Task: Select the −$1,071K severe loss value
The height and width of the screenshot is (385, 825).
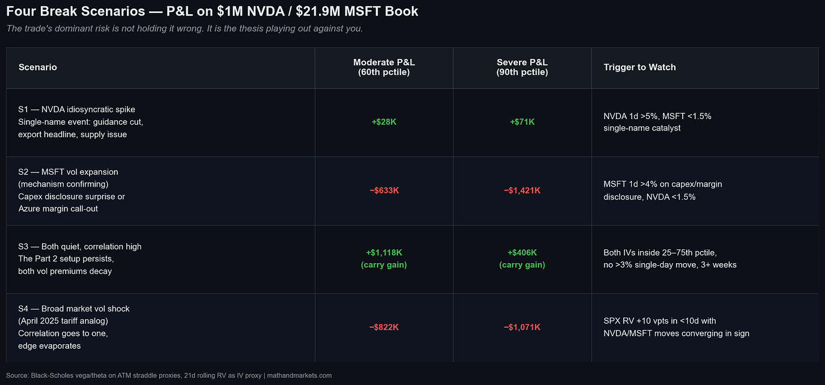Action: 522,327
